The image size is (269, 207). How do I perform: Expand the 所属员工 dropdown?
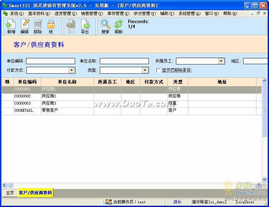pos(221,61)
